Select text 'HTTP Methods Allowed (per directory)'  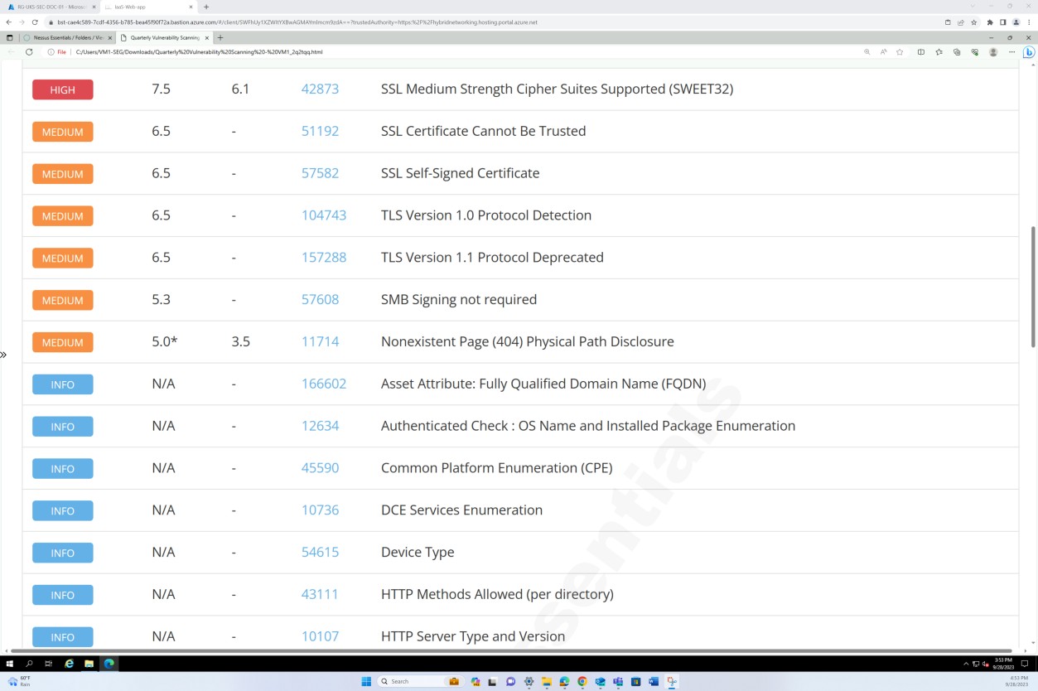point(497,594)
